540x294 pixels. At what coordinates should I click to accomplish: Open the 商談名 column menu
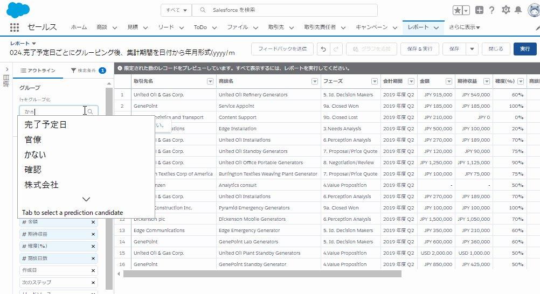(x=314, y=81)
